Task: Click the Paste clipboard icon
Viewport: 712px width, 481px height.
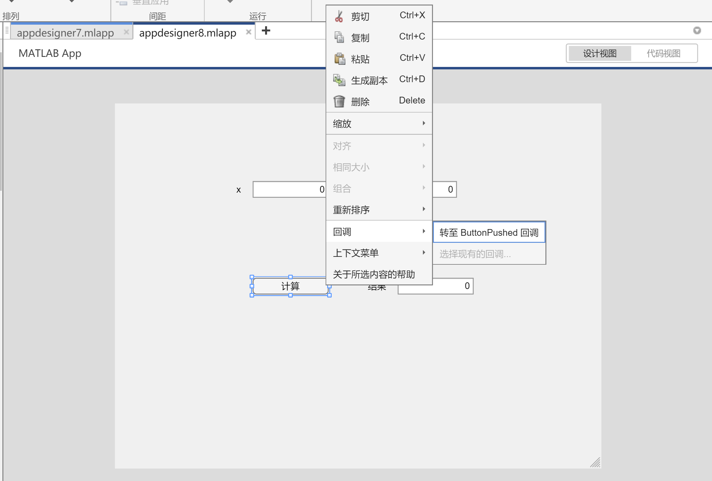Action: [339, 58]
